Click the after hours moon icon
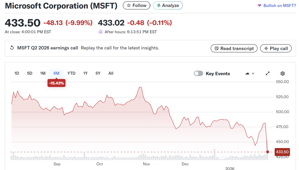This screenshot has width=299, height=170. [101, 32]
